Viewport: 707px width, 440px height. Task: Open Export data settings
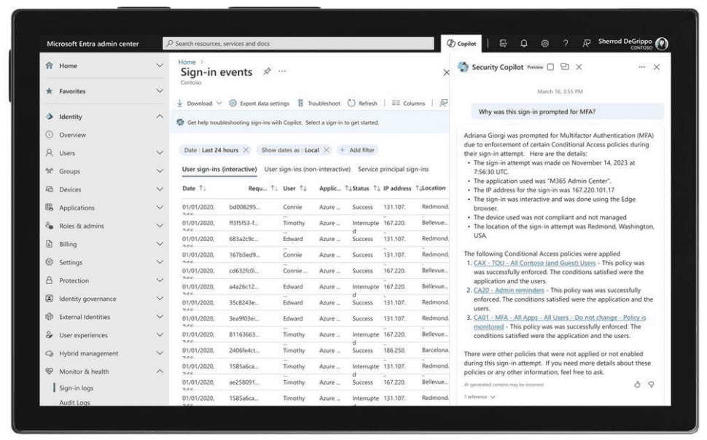(x=259, y=103)
